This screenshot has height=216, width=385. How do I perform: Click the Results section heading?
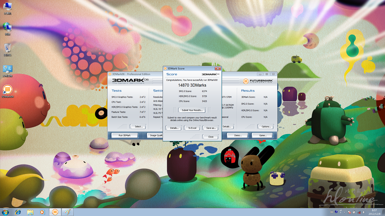coord(248,91)
